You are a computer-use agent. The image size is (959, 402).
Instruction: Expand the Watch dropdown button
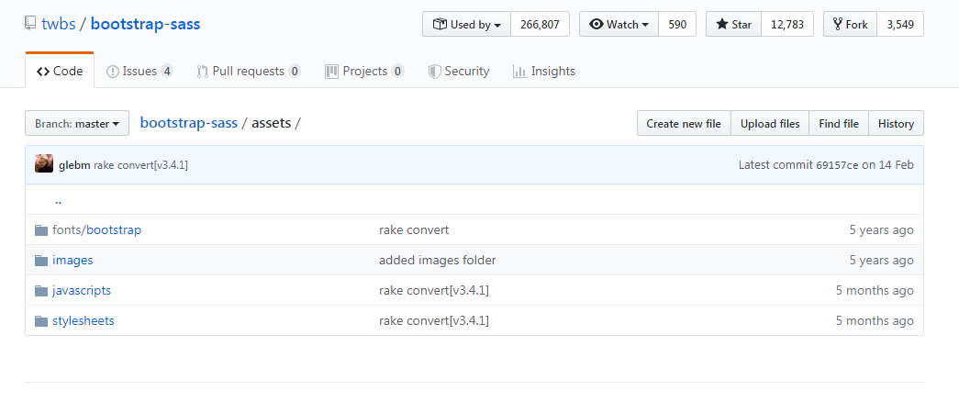click(619, 25)
